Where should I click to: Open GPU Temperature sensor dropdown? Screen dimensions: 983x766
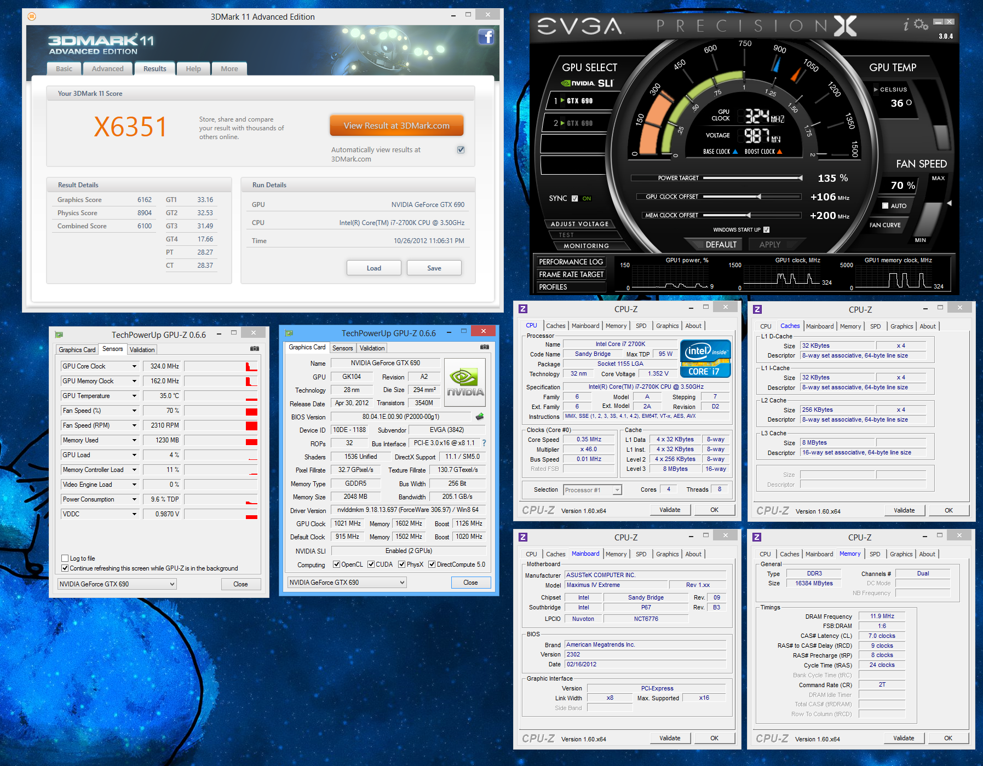[134, 396]
